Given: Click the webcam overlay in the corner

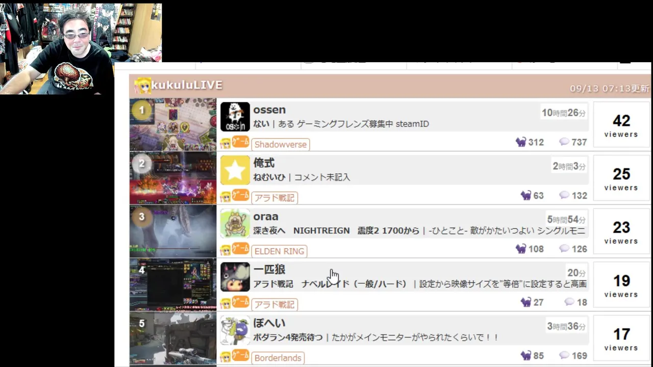Looking at the screenshot, I should coord(81,48).
